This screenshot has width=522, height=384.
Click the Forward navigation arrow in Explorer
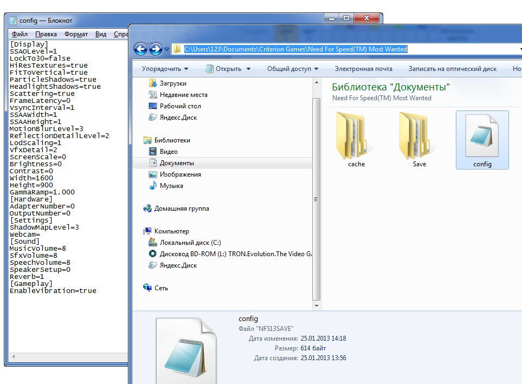coord(156,49)
